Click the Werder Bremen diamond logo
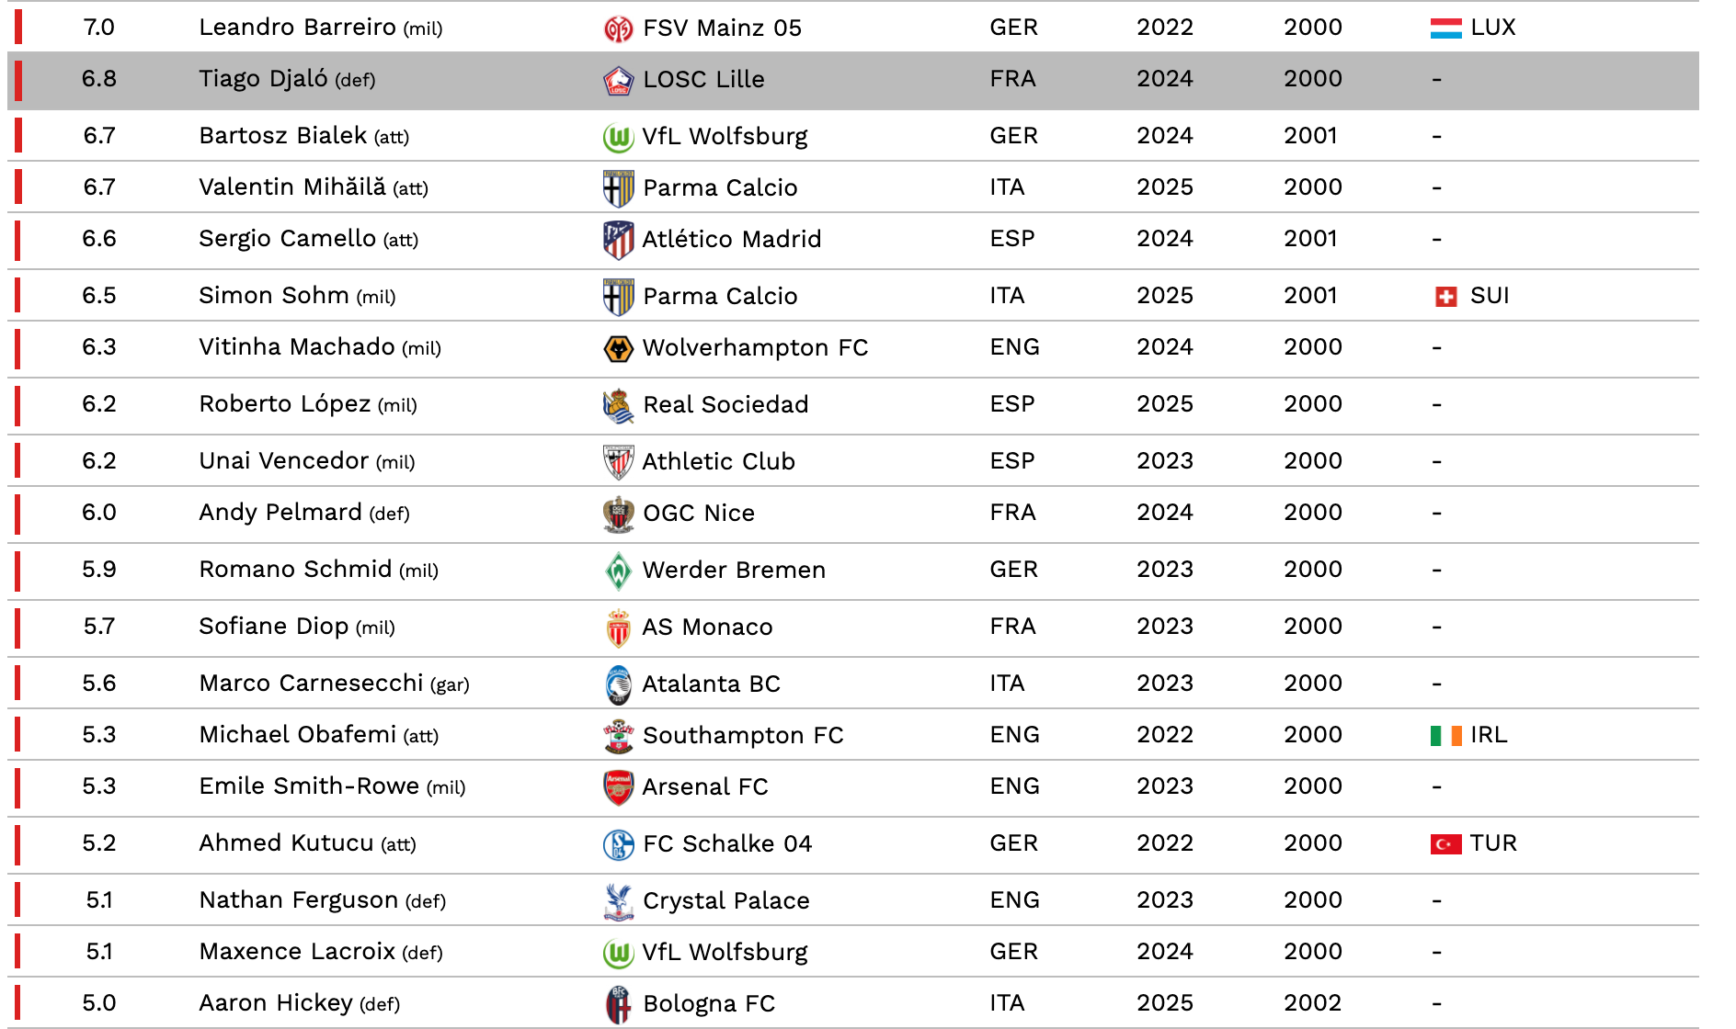This screenshot has width=1736, height=1029. coord(618,571)
